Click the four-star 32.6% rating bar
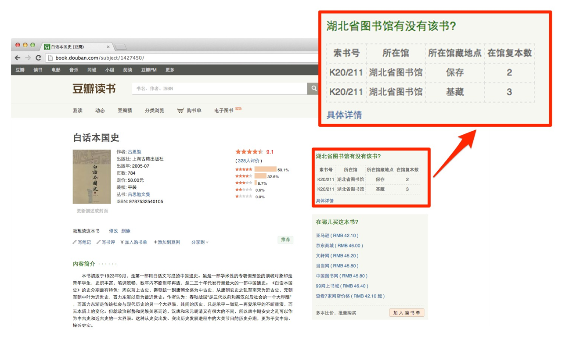This screenshot has width=562, height=351. coord(260,176)
